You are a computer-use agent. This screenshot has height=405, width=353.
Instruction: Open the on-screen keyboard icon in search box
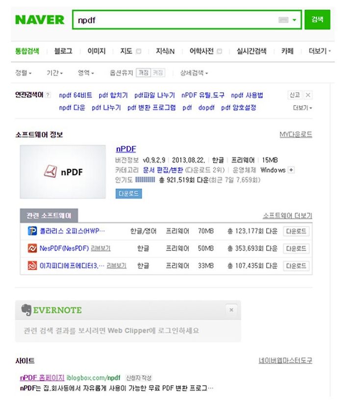(283, 20)
